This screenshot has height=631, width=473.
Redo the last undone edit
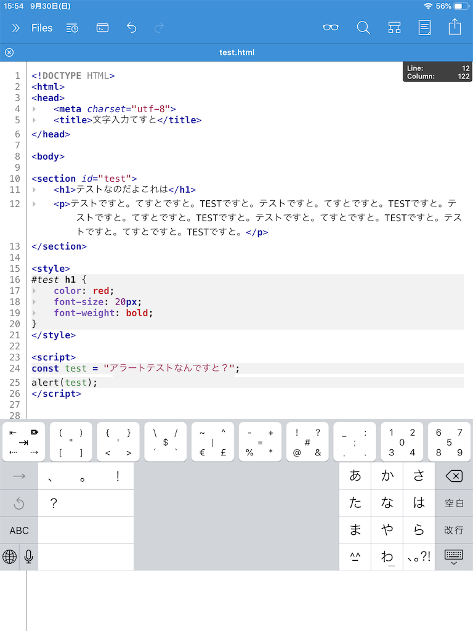(160, 28)
